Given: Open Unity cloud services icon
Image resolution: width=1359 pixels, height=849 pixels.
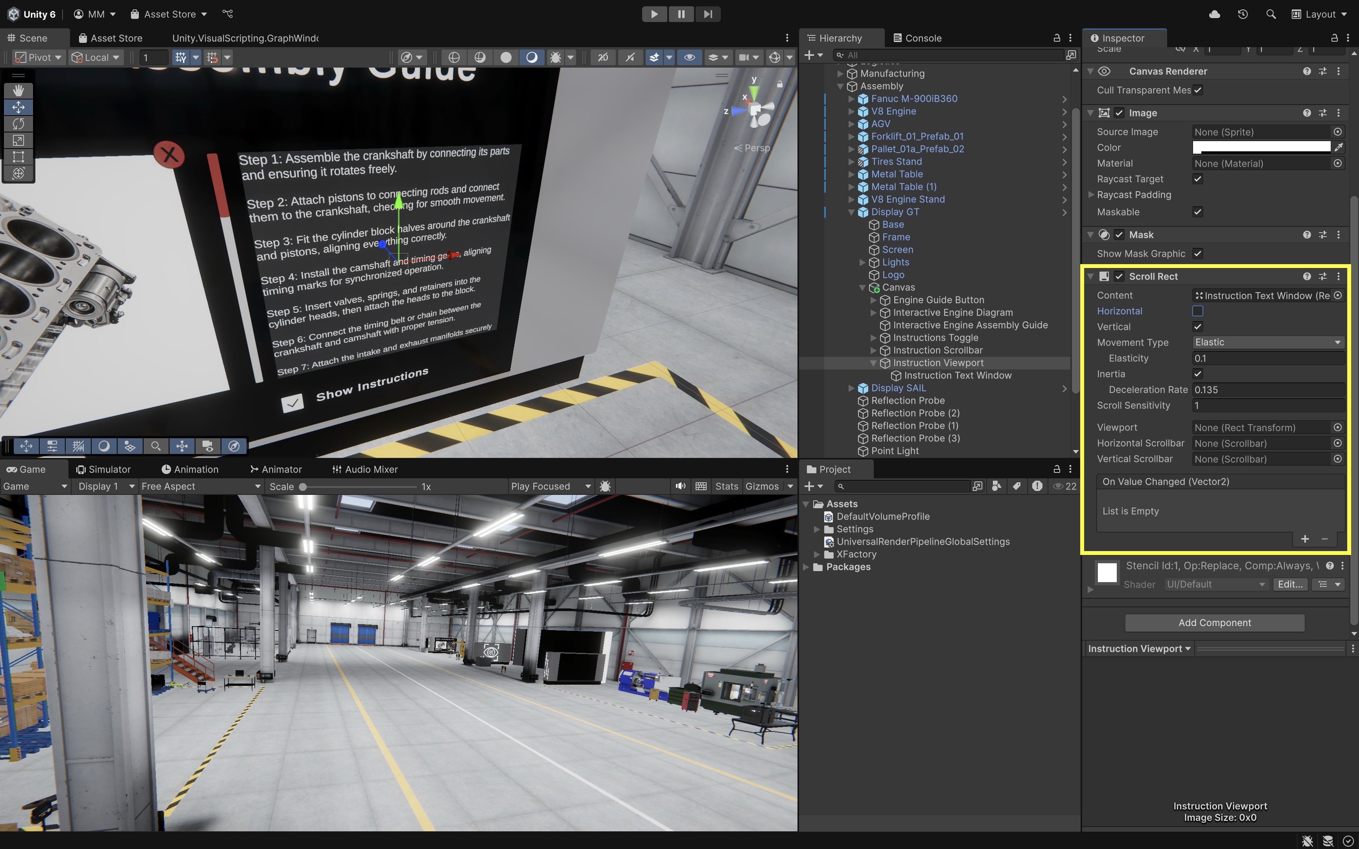Looking at the screenshot, I should pos(1214,14).
